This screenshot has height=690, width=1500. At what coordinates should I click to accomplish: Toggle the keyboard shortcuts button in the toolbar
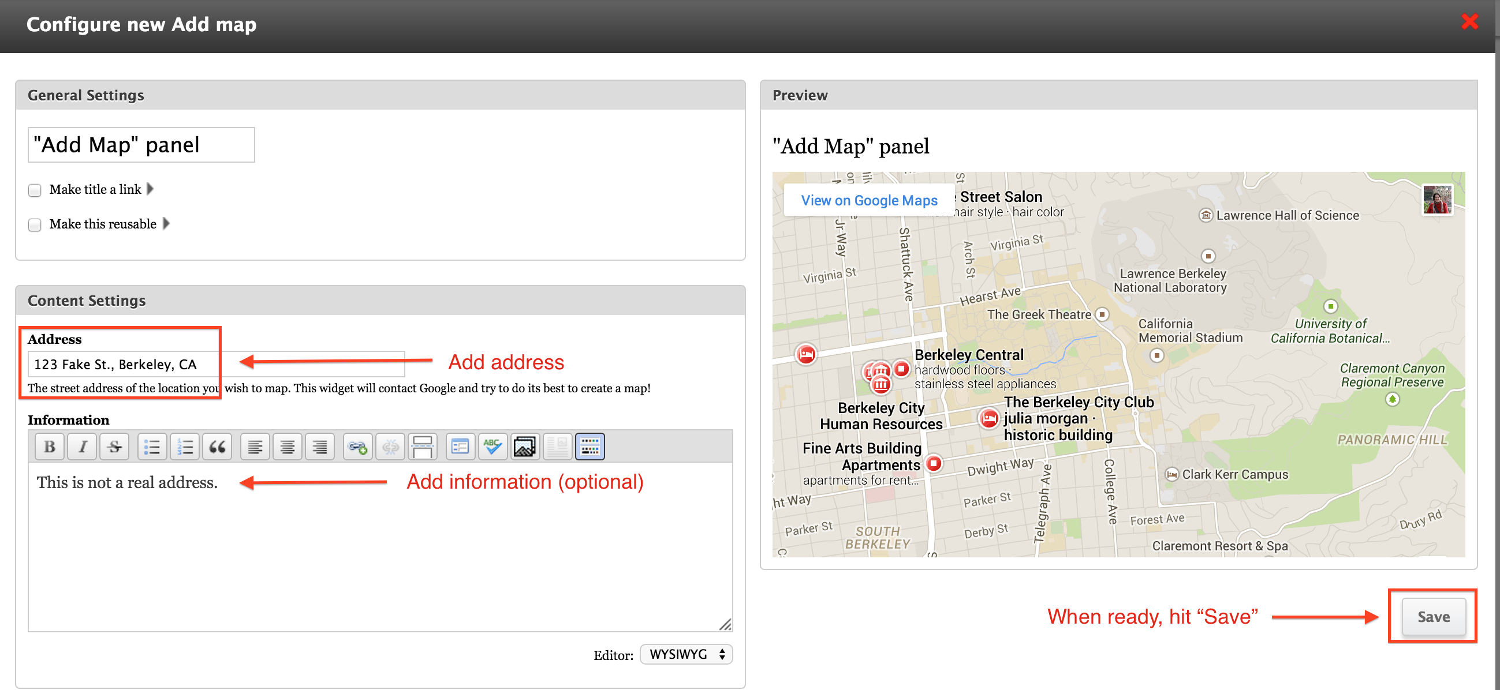pyautogui.click(x=590, y=446)
